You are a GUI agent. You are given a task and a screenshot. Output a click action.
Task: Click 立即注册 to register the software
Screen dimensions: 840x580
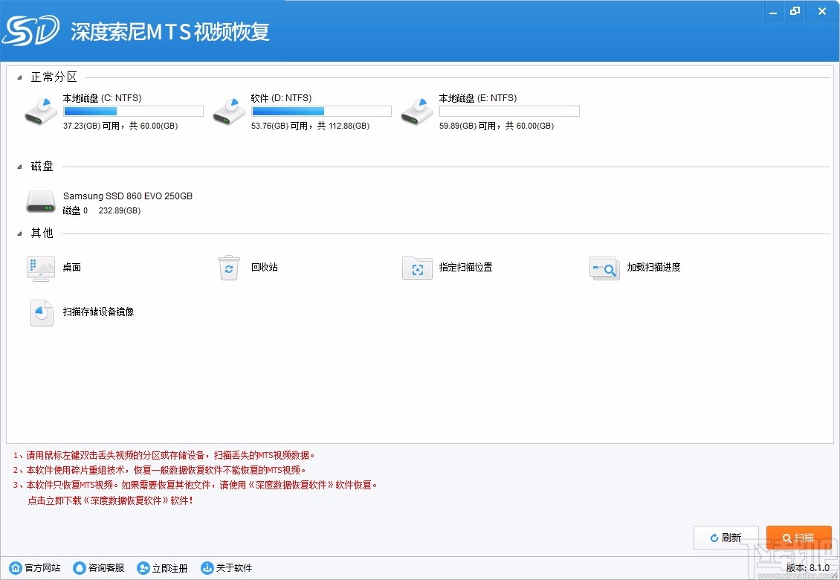click(162, 567)
